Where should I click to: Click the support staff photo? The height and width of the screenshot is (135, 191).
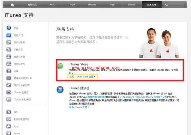(x=159, y=43)
